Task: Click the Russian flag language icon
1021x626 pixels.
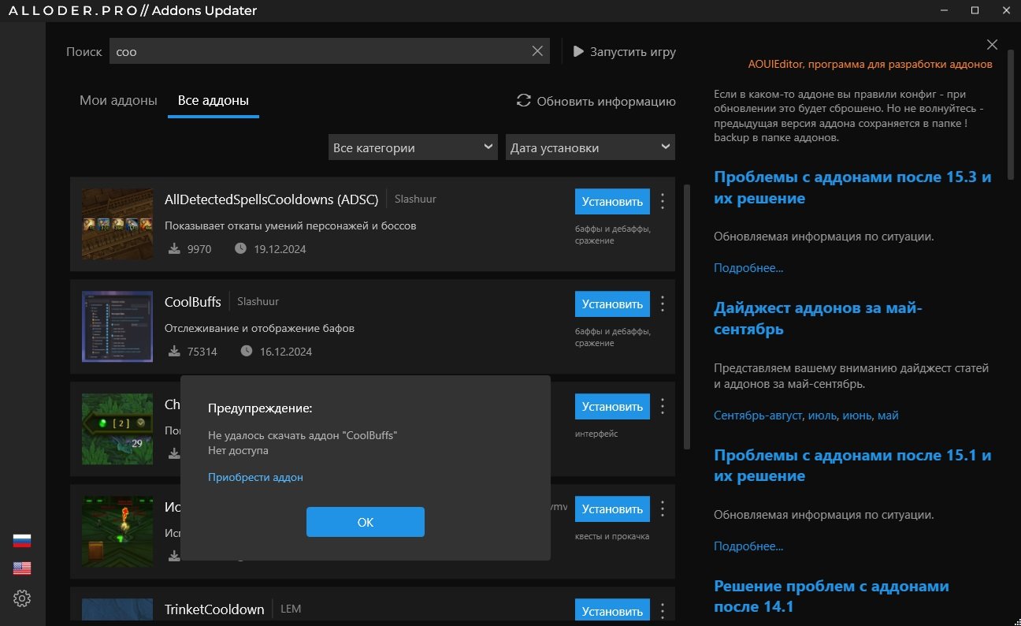Action: pyautogui.click(x=22, y=541)
